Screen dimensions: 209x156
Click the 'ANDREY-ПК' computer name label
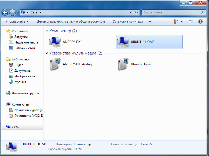(72, 42)
